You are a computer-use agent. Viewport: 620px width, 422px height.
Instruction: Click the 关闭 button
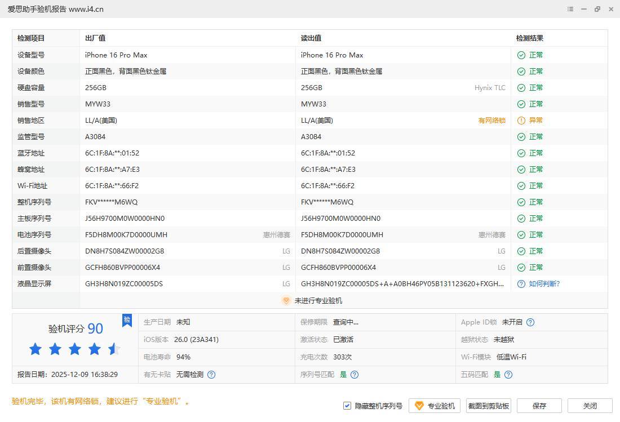590,406
